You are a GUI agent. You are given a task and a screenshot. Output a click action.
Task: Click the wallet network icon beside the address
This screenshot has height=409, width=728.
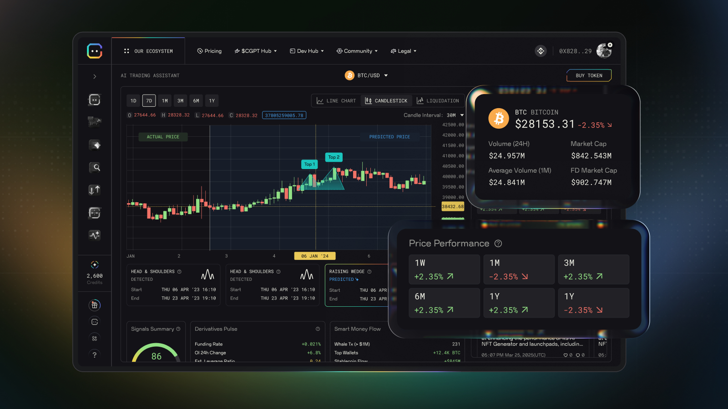[540, 51]
